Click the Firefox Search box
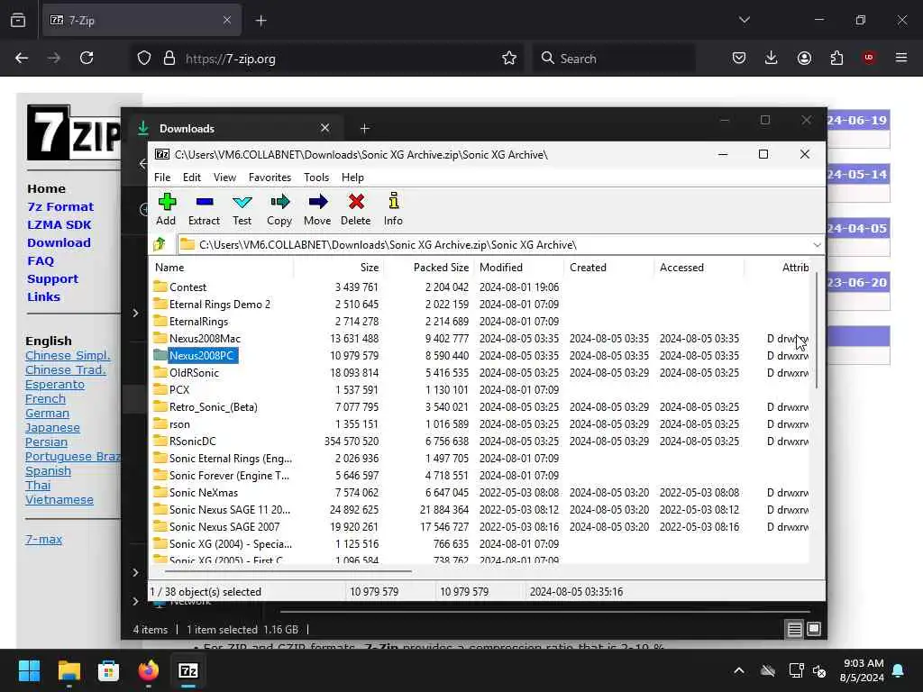This screenshot has height=692, width=923. click(x=614, y=59)
